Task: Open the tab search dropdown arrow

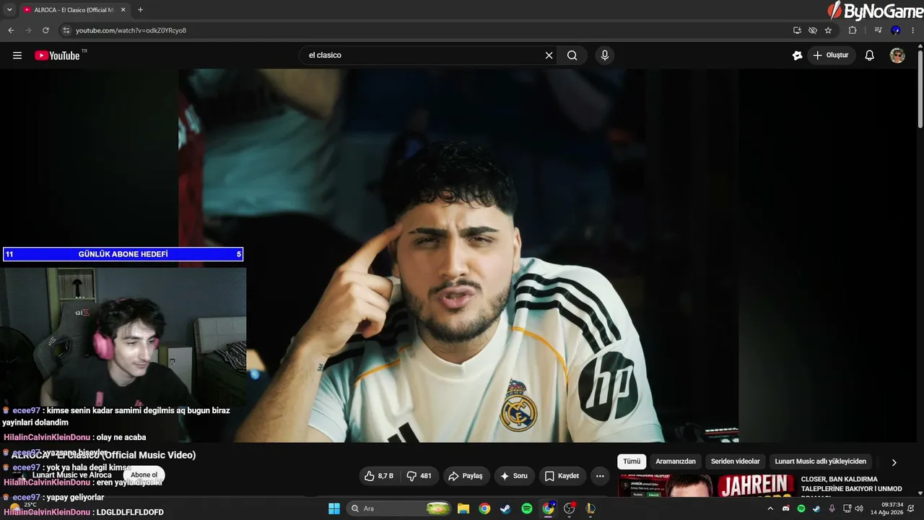Action: 9,9
